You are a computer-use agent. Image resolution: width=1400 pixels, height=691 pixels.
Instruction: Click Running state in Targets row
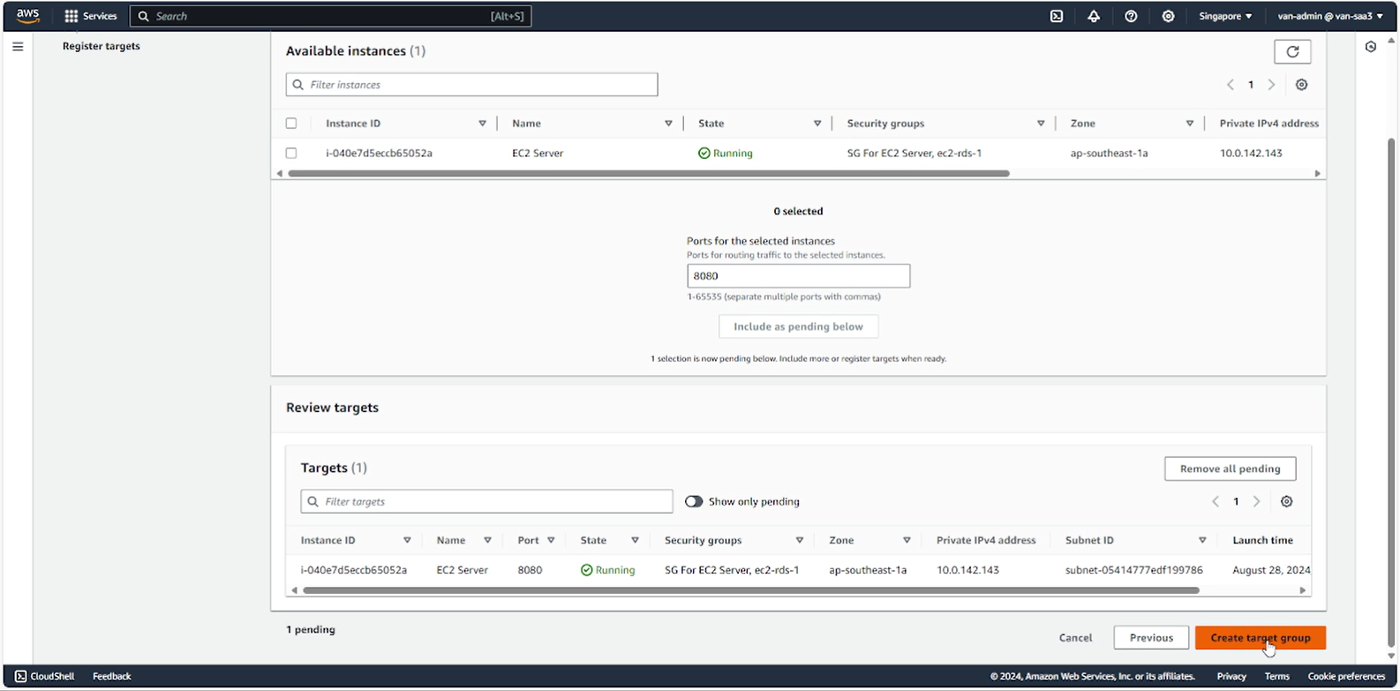pos(607,570)
